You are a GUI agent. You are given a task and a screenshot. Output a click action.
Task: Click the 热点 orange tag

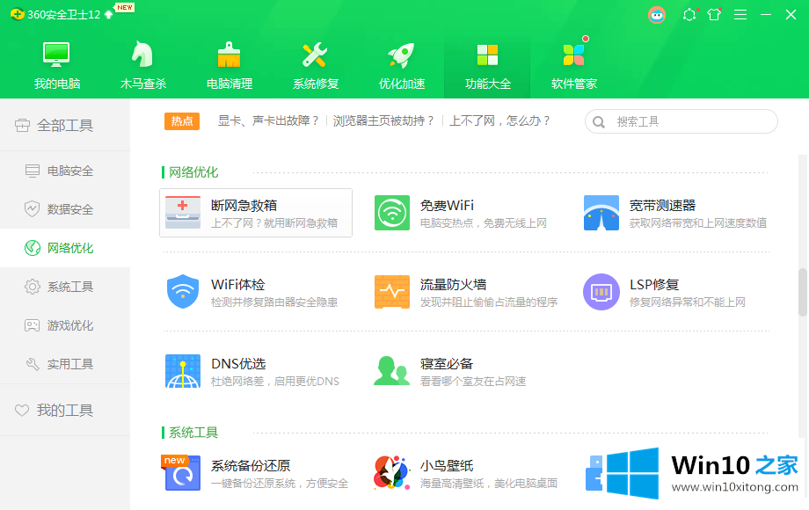[x=182, y=121]
